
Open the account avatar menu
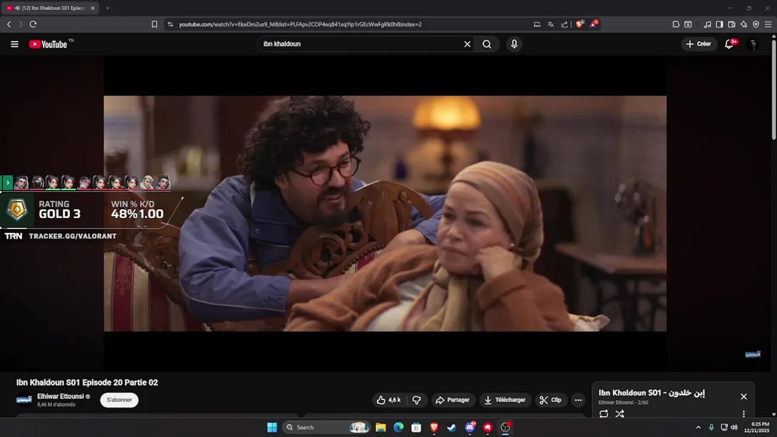point(752,44)
